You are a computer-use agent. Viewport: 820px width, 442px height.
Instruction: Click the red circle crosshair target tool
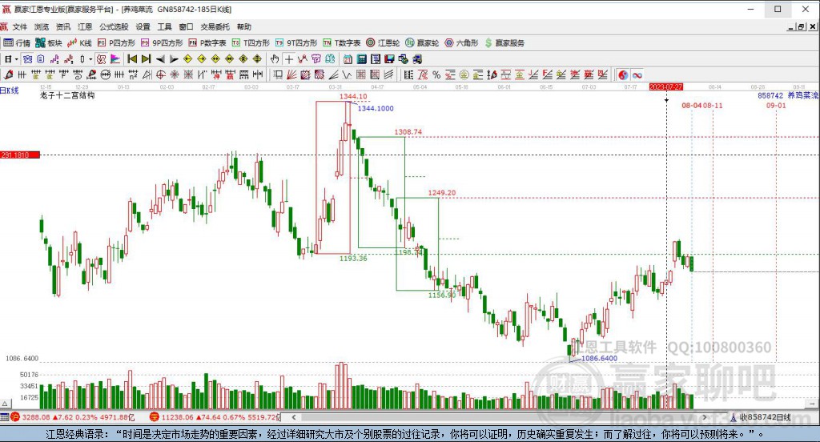click(x=160, y=74)
